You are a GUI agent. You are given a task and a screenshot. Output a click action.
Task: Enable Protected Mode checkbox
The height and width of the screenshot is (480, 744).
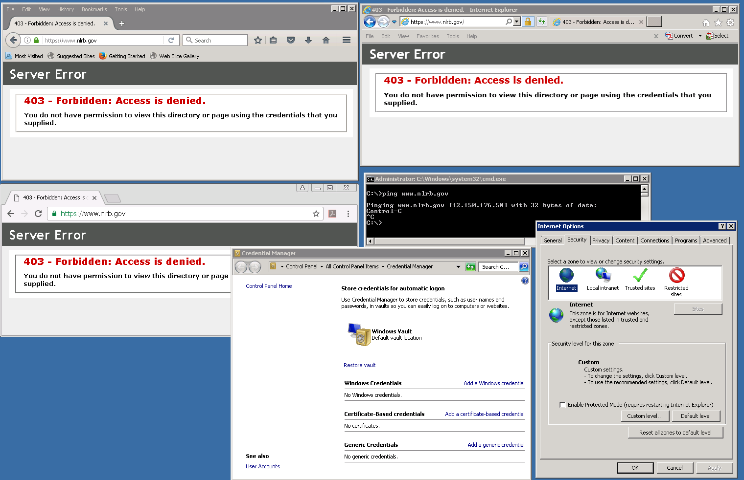point(562,405)
